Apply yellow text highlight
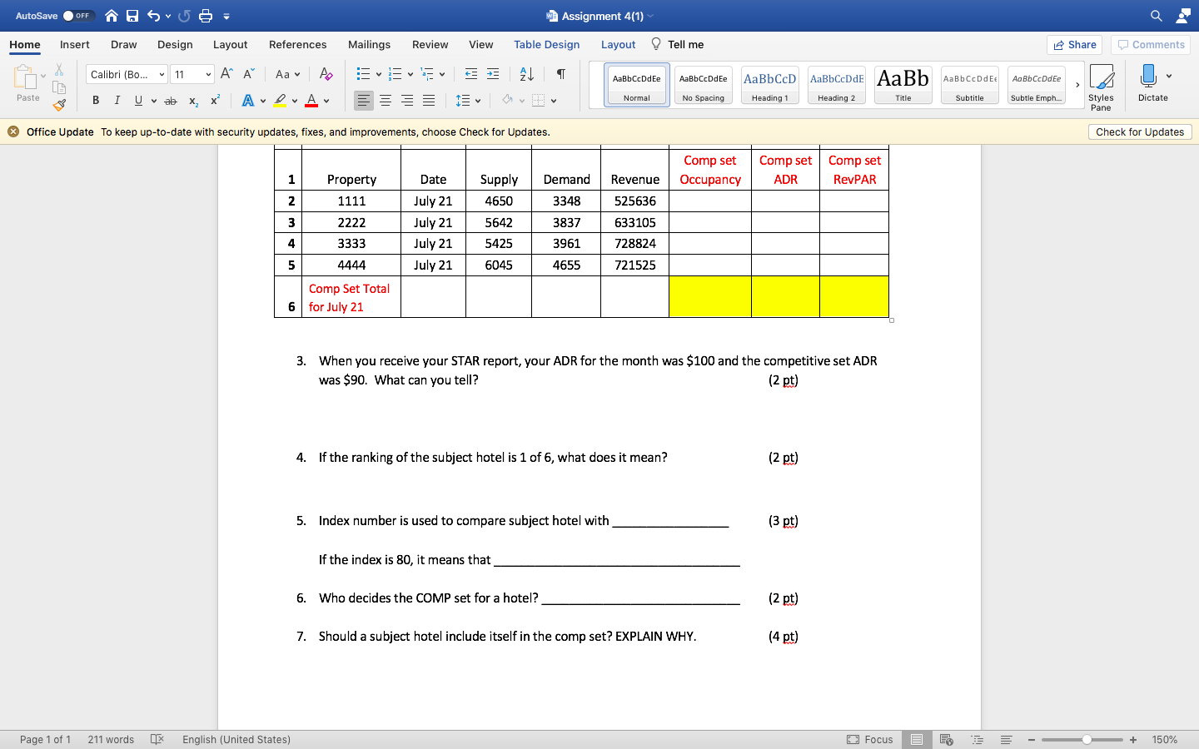 [x=281, y=101]
